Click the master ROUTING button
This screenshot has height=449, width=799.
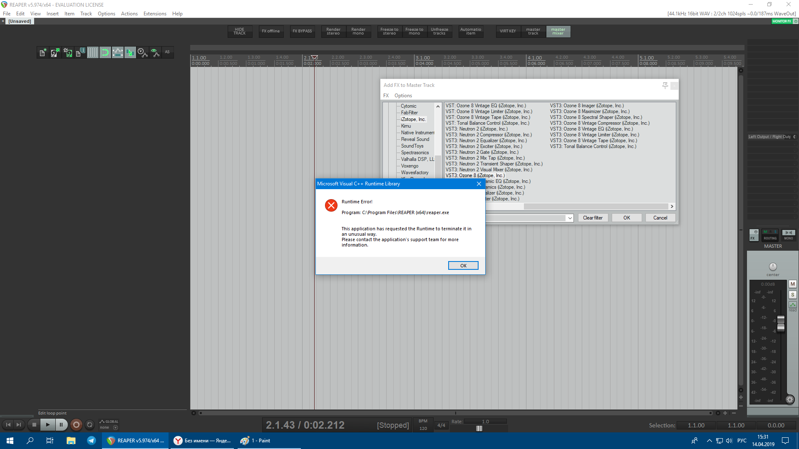tap(770, 235)
